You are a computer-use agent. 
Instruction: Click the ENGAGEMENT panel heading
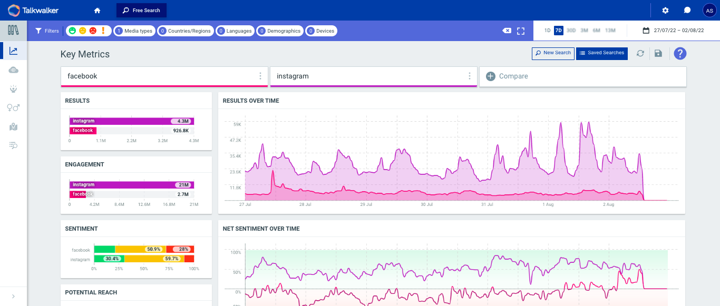click(x=85, y=165)
